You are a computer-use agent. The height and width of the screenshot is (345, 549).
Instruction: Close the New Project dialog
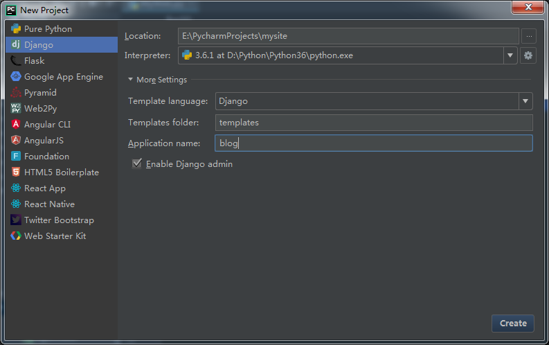pos(528,7)
